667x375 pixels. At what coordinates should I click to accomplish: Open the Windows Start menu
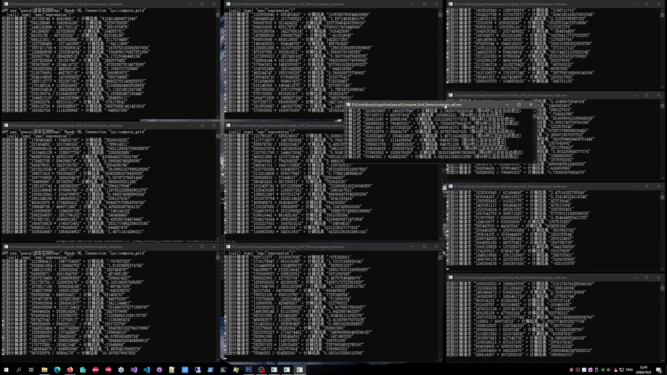pyautogui.click(x=6, y=370)
